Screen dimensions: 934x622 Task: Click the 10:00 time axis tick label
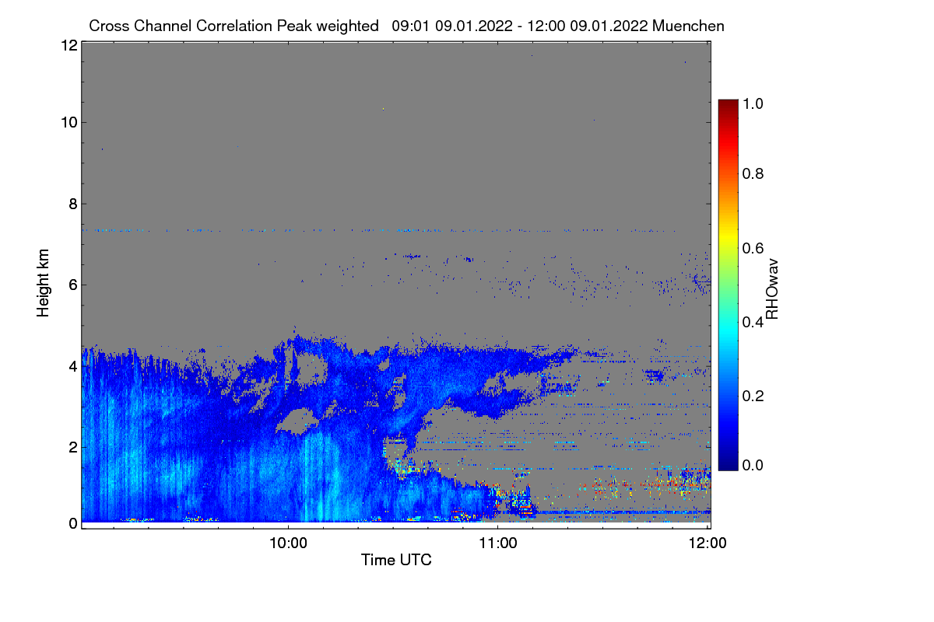point(288,543)
